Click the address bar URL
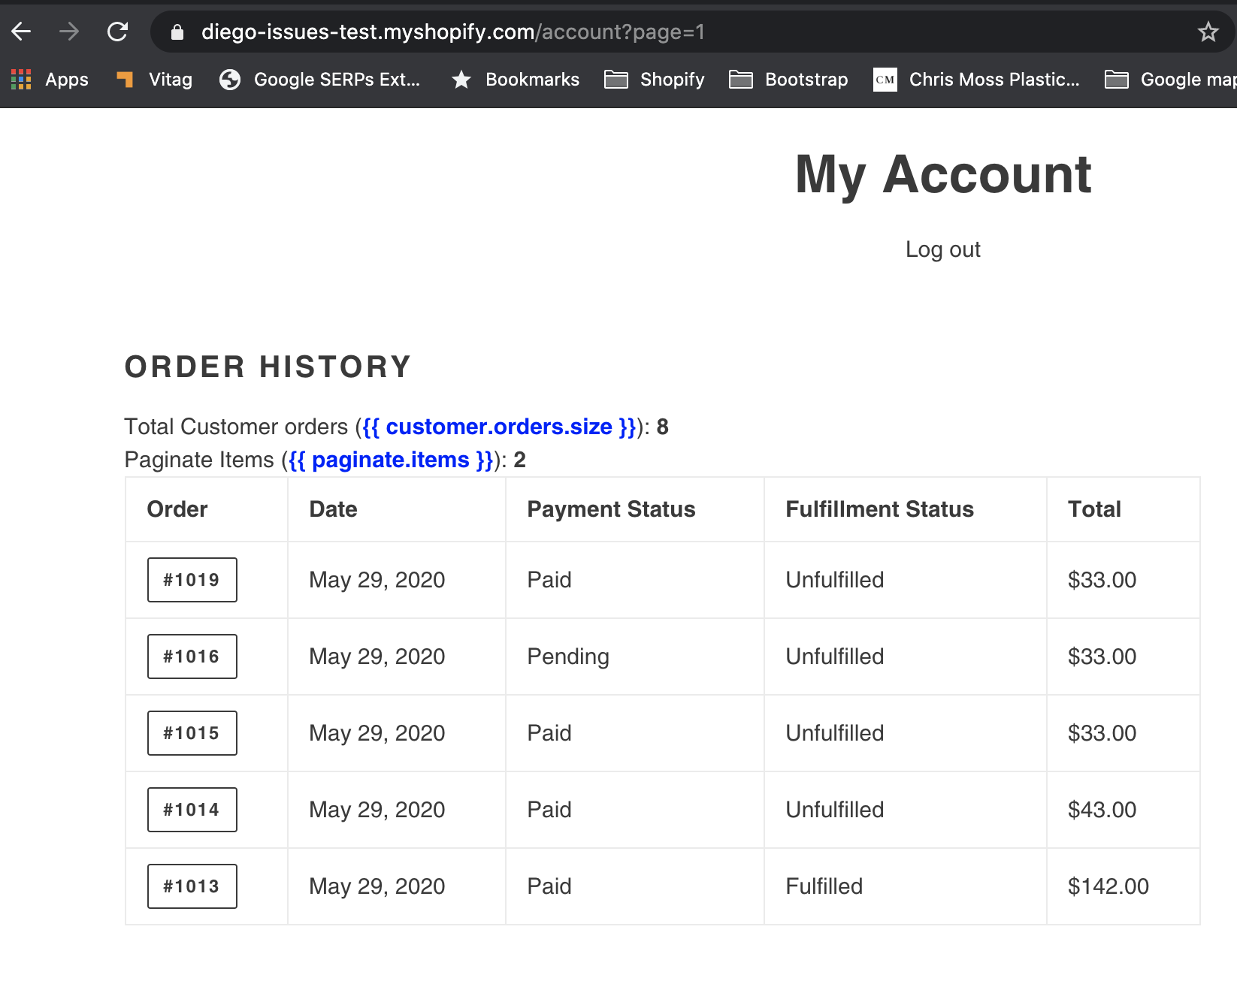This screenshot has height=984, width=1237. coord(453,32)
